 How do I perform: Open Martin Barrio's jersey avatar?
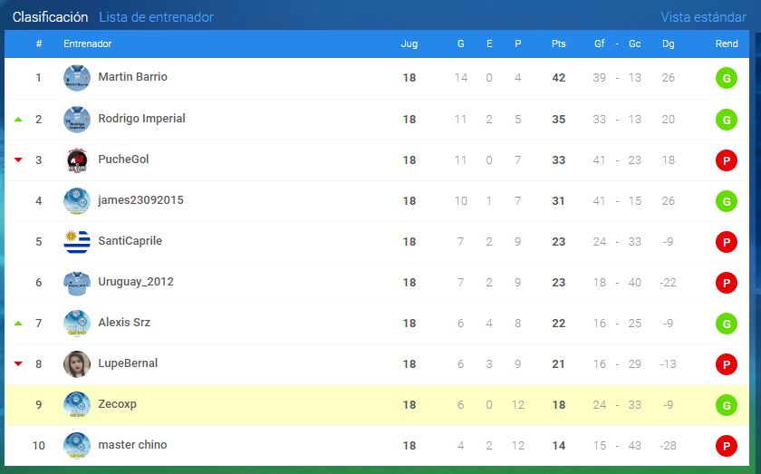point(77,78)
